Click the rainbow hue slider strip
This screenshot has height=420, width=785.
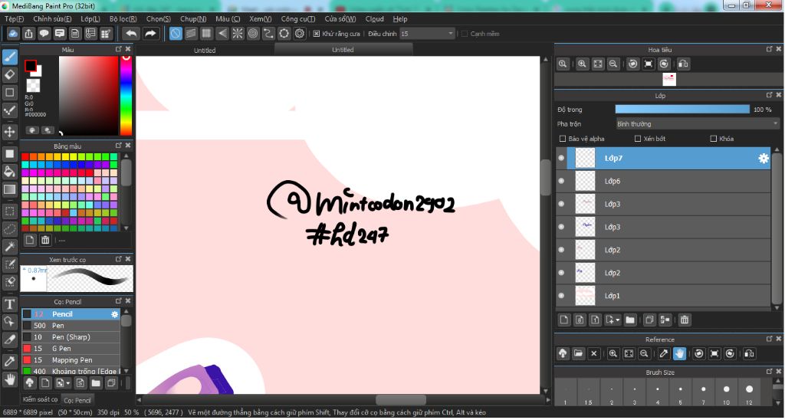coord(126,96)
